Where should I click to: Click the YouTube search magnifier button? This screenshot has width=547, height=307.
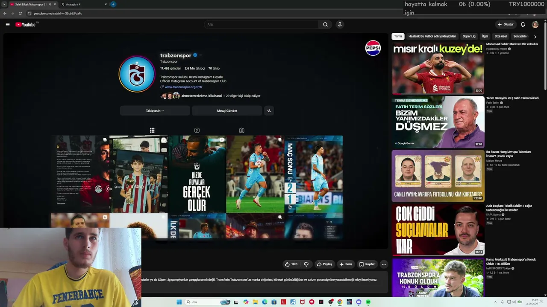(325, 25)
